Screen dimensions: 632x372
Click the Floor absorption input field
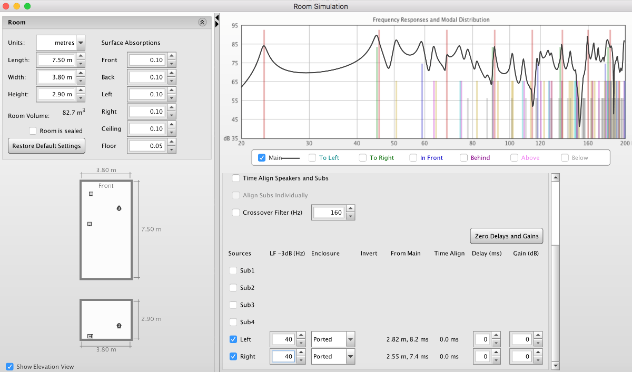(146, 146)
